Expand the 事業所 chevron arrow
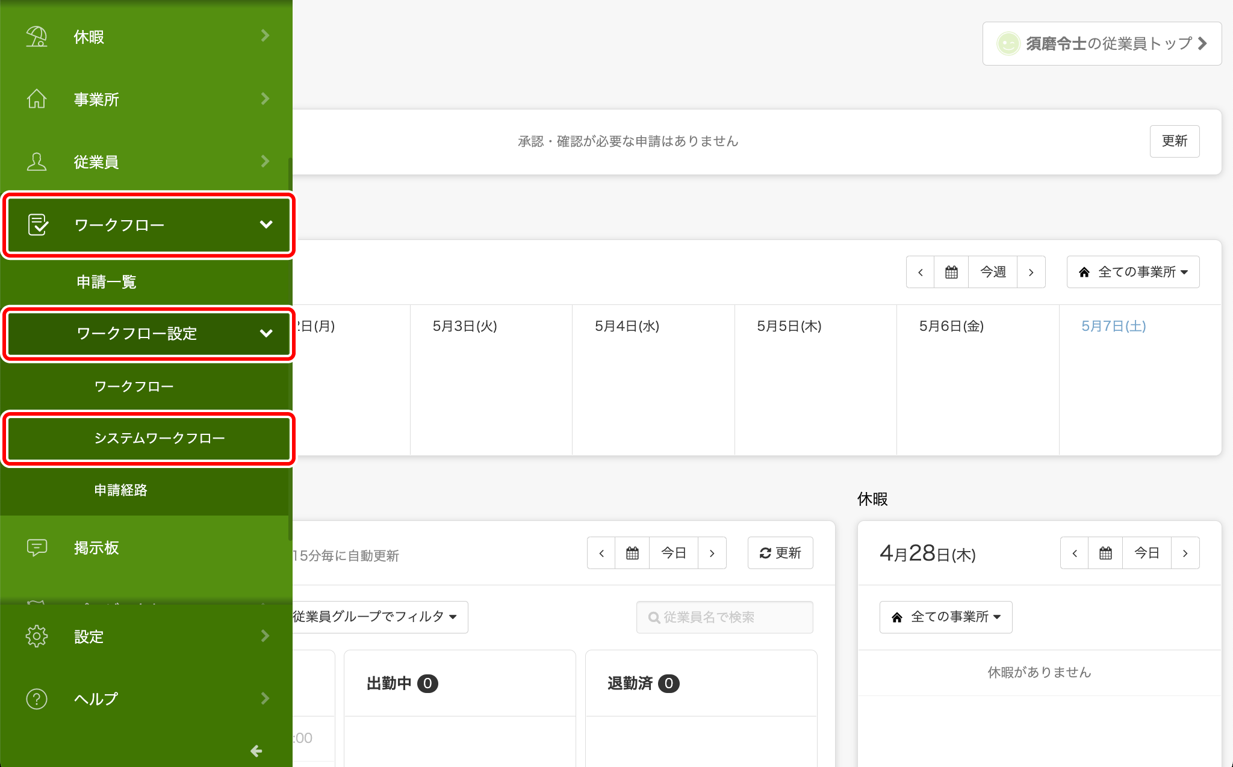 coord(266,99)
